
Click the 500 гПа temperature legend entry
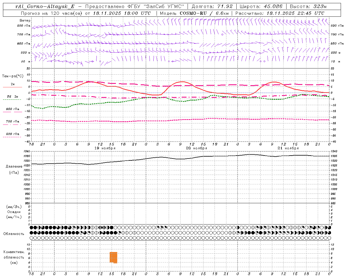coord(13,134)
